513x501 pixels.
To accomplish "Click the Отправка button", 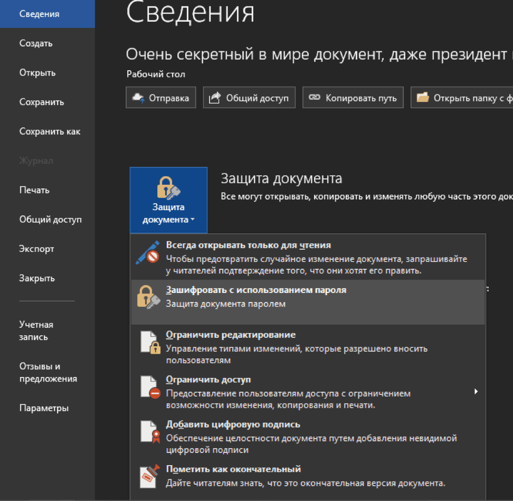I will coord(161,98).
